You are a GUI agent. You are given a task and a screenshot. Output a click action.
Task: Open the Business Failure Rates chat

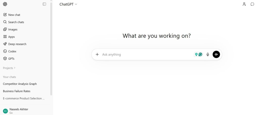[17, 91]
